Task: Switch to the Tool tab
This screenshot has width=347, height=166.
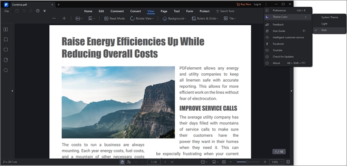Action: point(177,11)
